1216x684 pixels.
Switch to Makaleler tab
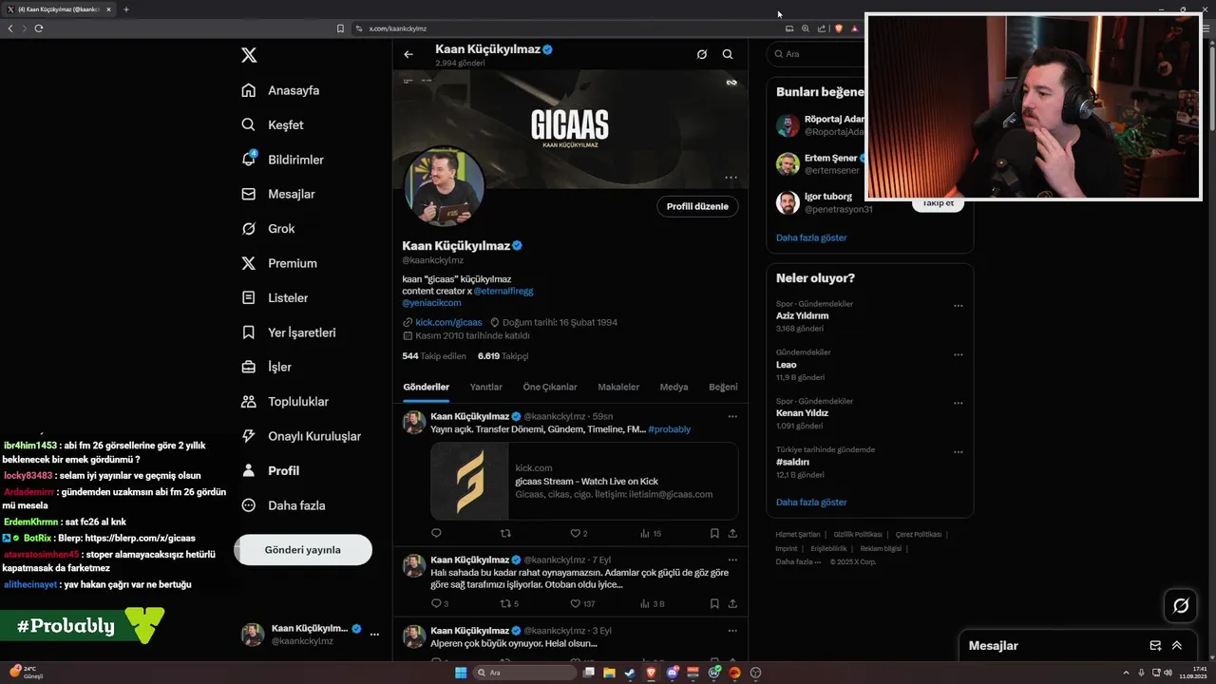[618, 387]
